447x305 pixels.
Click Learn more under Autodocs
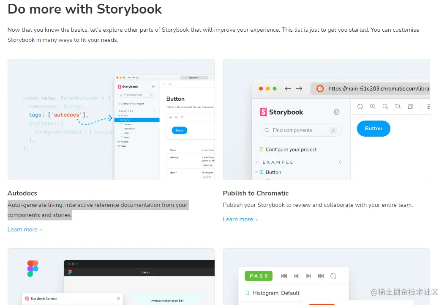[22, 229]
